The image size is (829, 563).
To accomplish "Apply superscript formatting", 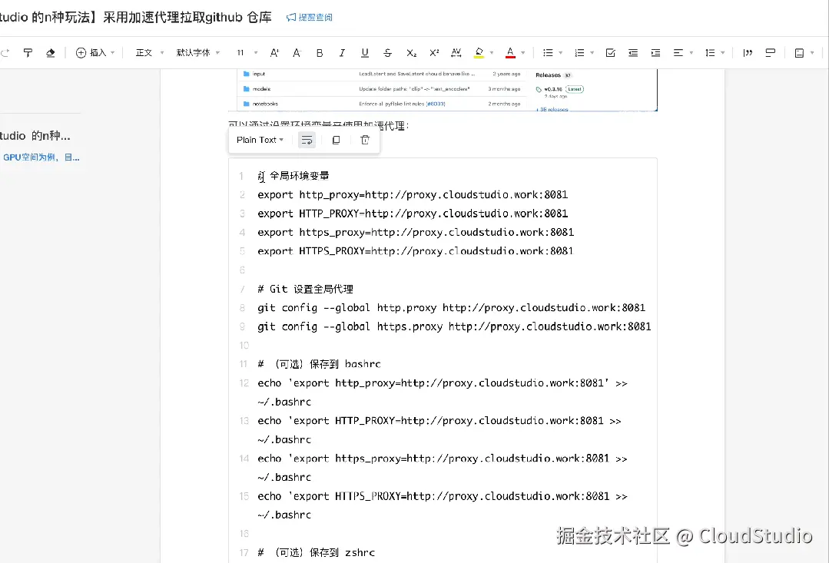I will pos(434,52).
